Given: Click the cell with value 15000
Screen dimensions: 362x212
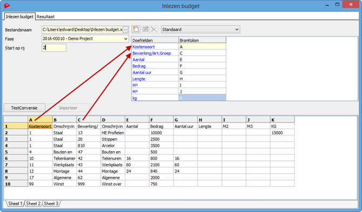Looking at the screenshot, I should tap(282, 133).
